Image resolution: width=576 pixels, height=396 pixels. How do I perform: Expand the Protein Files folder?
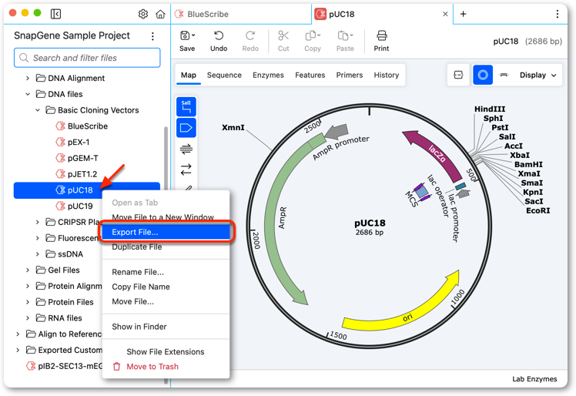(28, 302)
